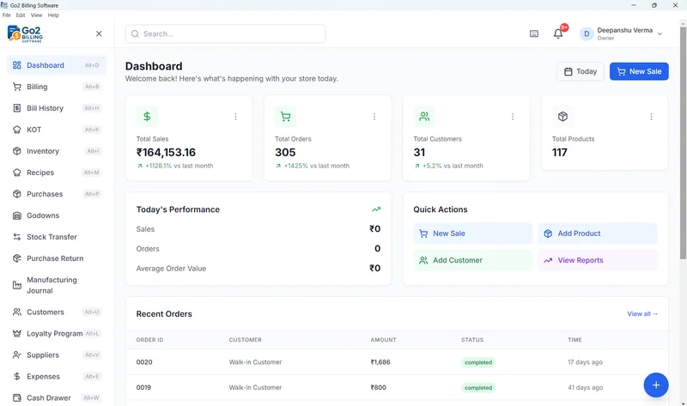
Task: Click the completed status of order 0020
Action: click(478, 362)
